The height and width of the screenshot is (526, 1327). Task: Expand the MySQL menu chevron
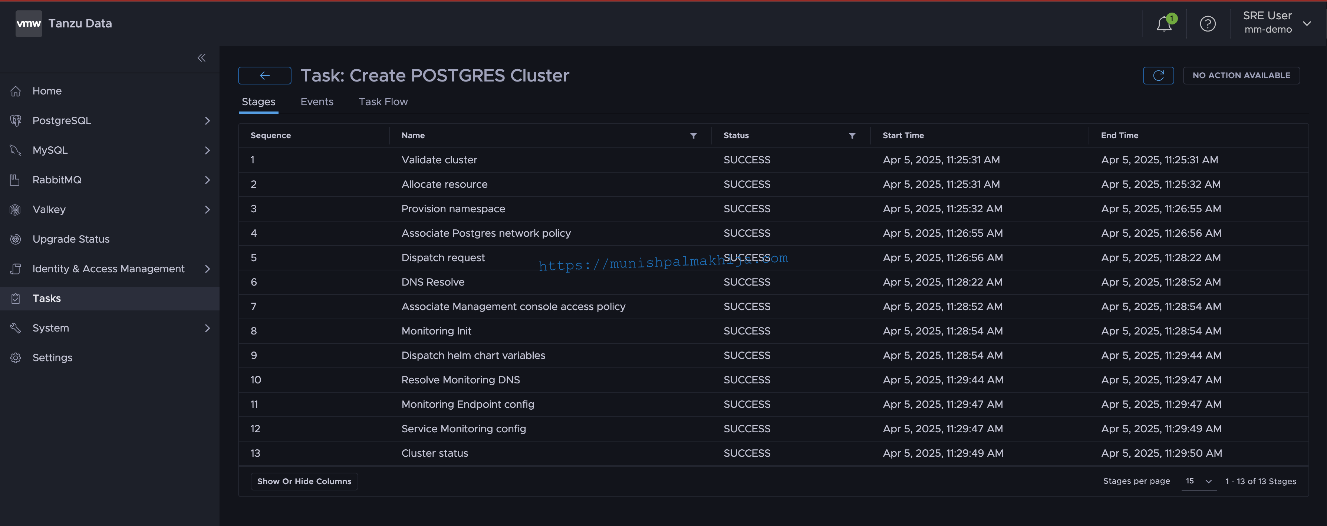click(207, 150)
